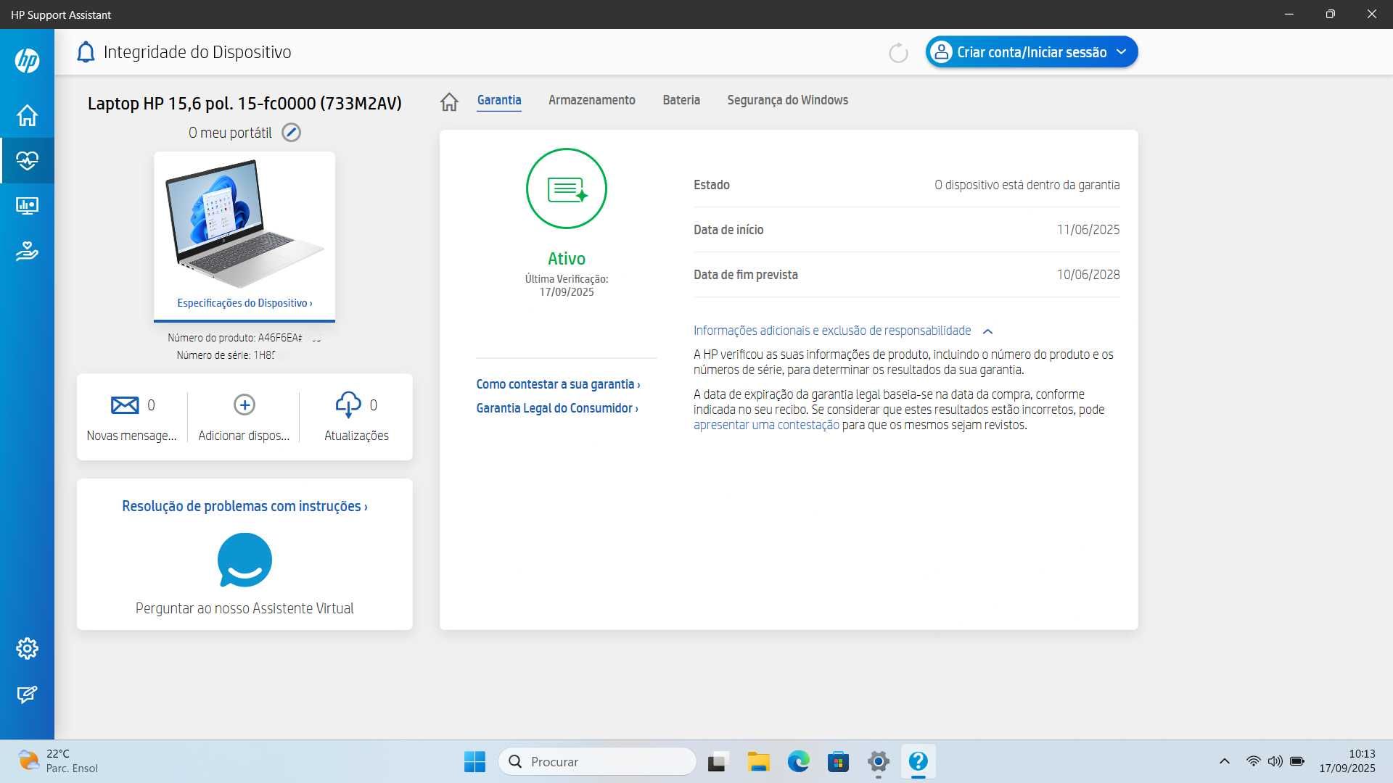Viewport: 1393px width, 783px height.
Task: Switch to the Bateria tab
Action: pos(681,100)
